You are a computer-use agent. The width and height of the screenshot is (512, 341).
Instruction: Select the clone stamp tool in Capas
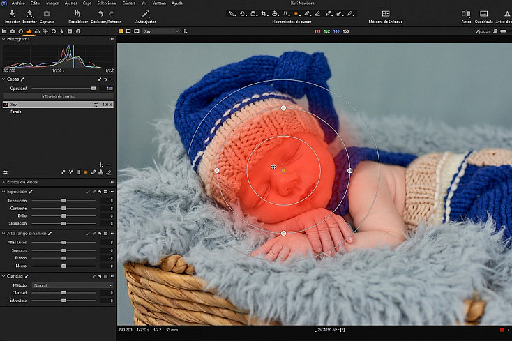click(x=101, y=172)
